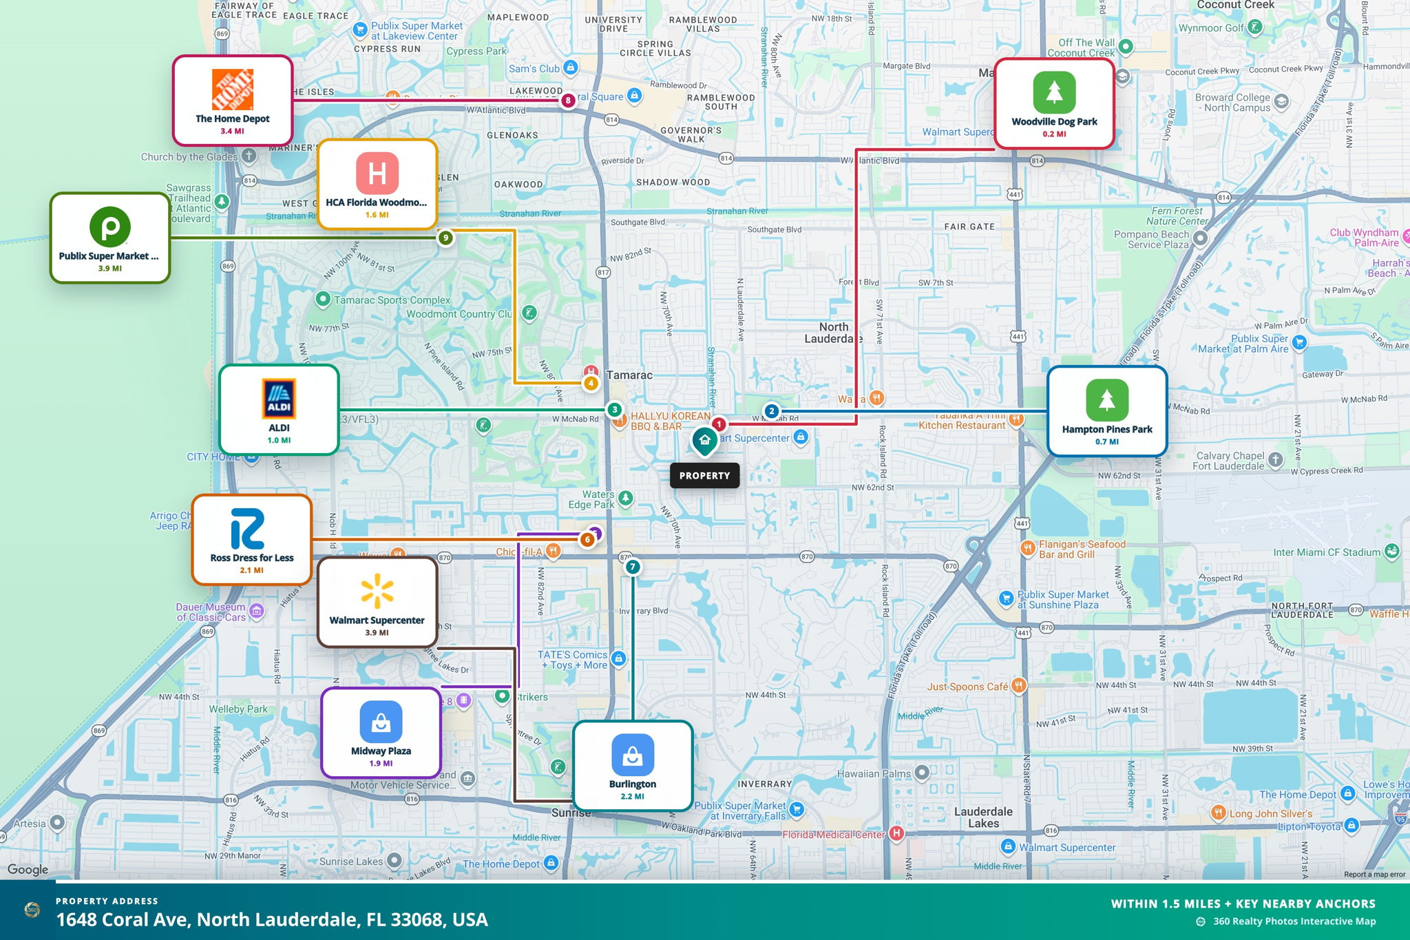Click Just Spoons Café restaurant pin

tap(1019, 685)
